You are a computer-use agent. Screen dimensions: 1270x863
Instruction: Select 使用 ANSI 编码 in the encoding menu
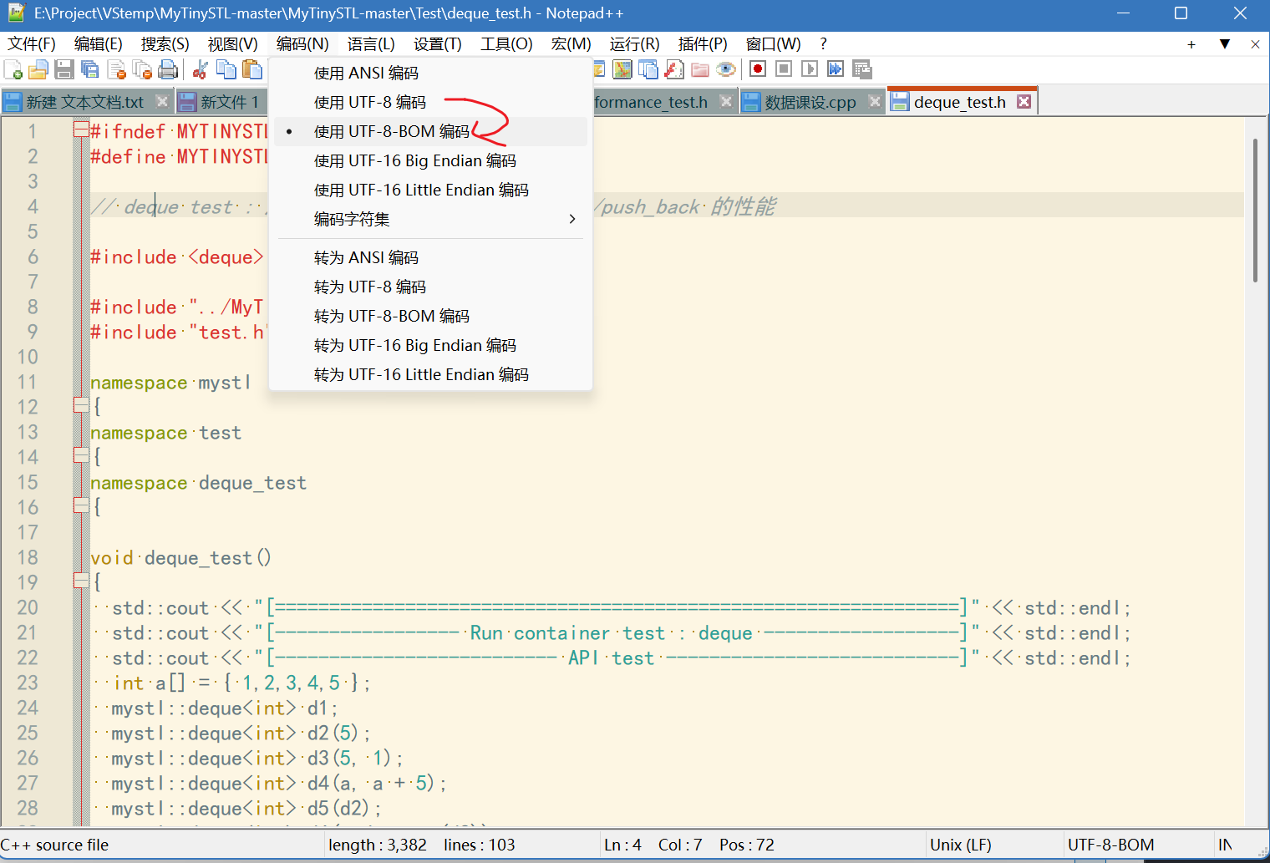[x=366, y=73]
